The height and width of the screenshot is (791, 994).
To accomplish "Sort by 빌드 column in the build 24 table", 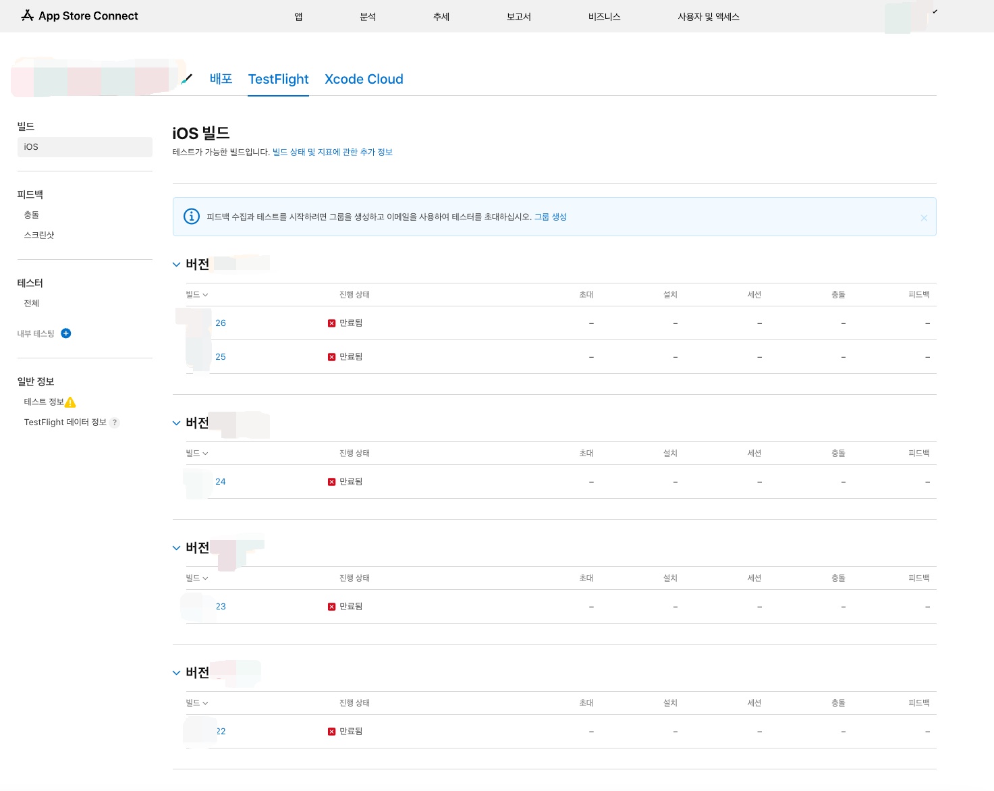I will 197,454.
